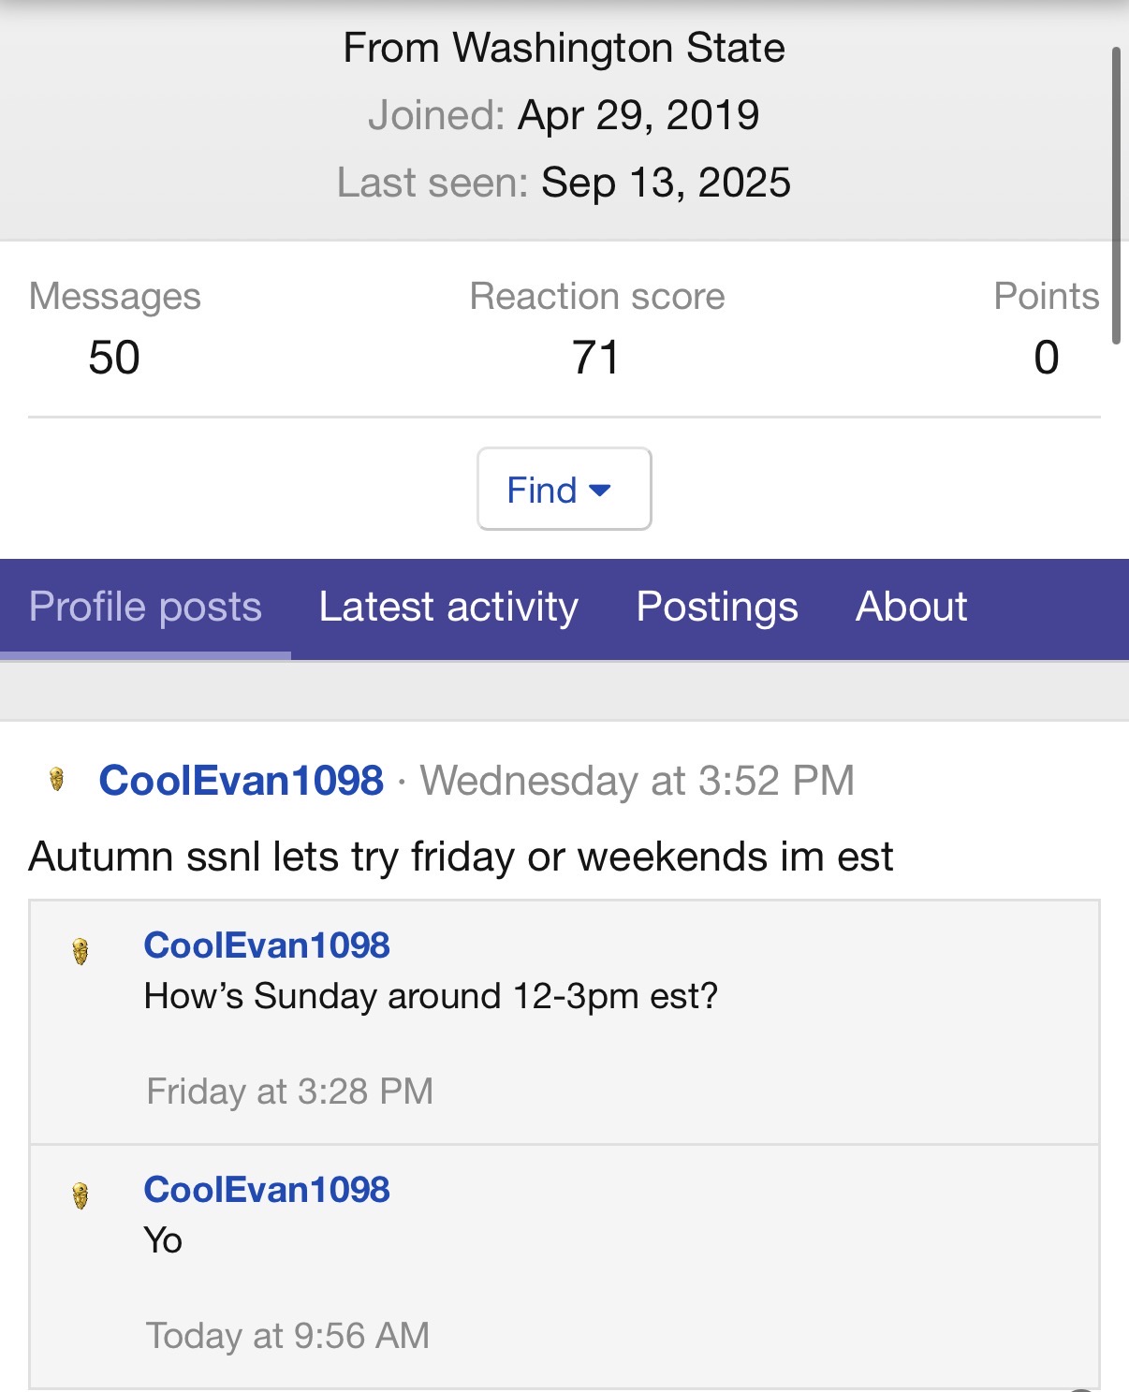The image size is (1129, 1392).
Task: Click the "Autumn ssnl" profile post text
Action: 461,857
